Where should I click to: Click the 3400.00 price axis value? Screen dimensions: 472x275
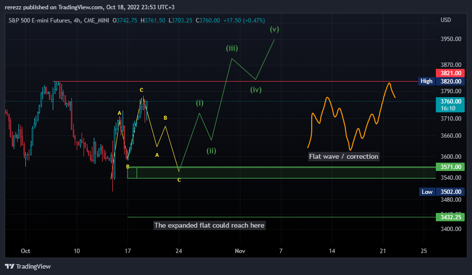click(x=451, y=229)
